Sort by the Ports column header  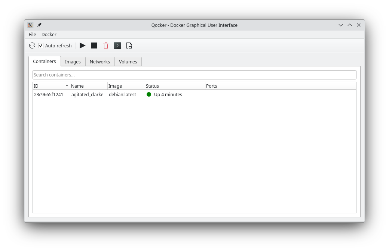coord(281,86)
